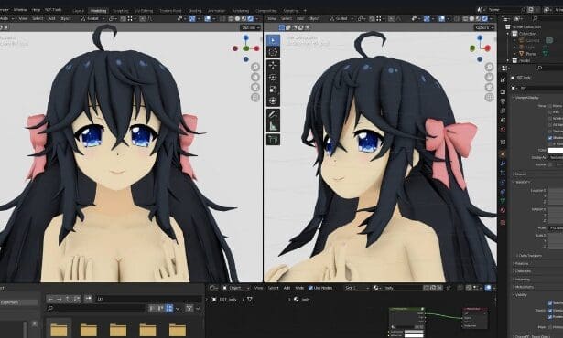Click zoom view icon in left viewport

(x=255, y=67)
